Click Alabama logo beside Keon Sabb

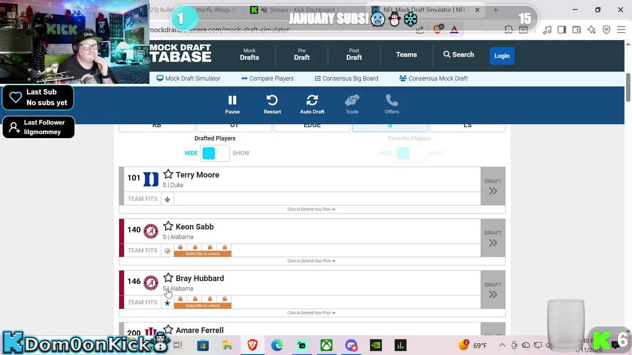pyautogui.click(x=151, y=231)
